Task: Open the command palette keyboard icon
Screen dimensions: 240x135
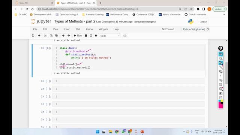Action: tap(125, 36)
